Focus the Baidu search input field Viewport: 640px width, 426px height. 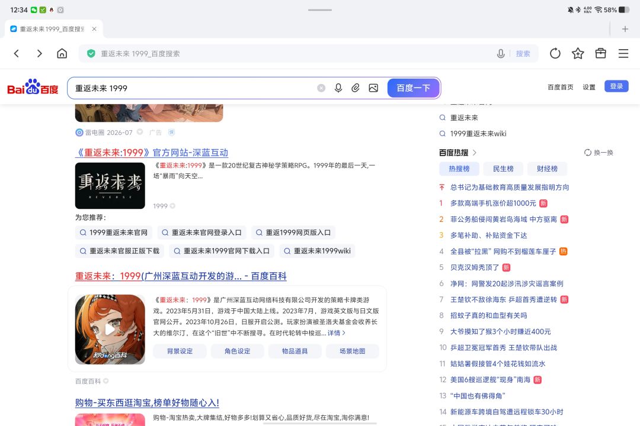(x=192, y=88)
